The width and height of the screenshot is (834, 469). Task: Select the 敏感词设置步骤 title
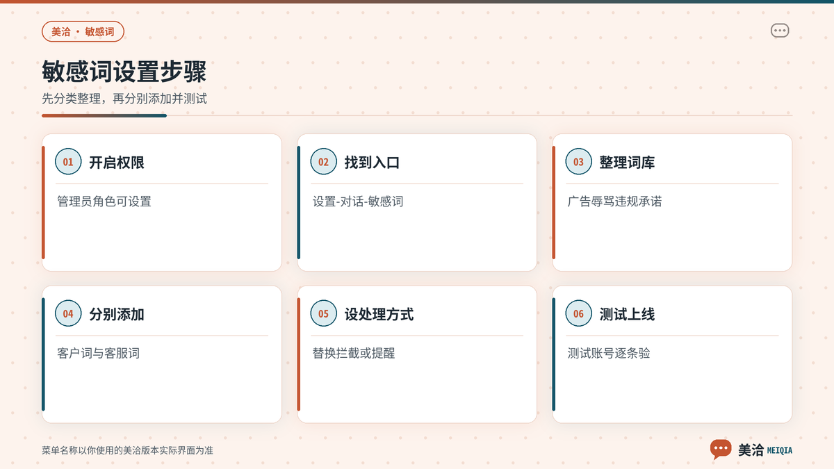[x=124, y=72]
